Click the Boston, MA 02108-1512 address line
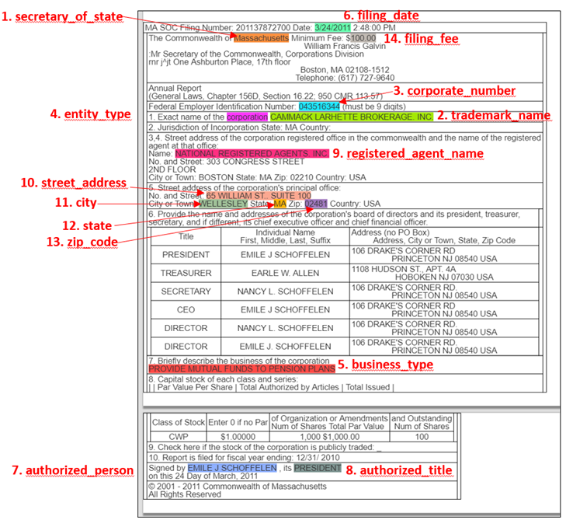This screenshot has height=520, width=566. (345, 70)
